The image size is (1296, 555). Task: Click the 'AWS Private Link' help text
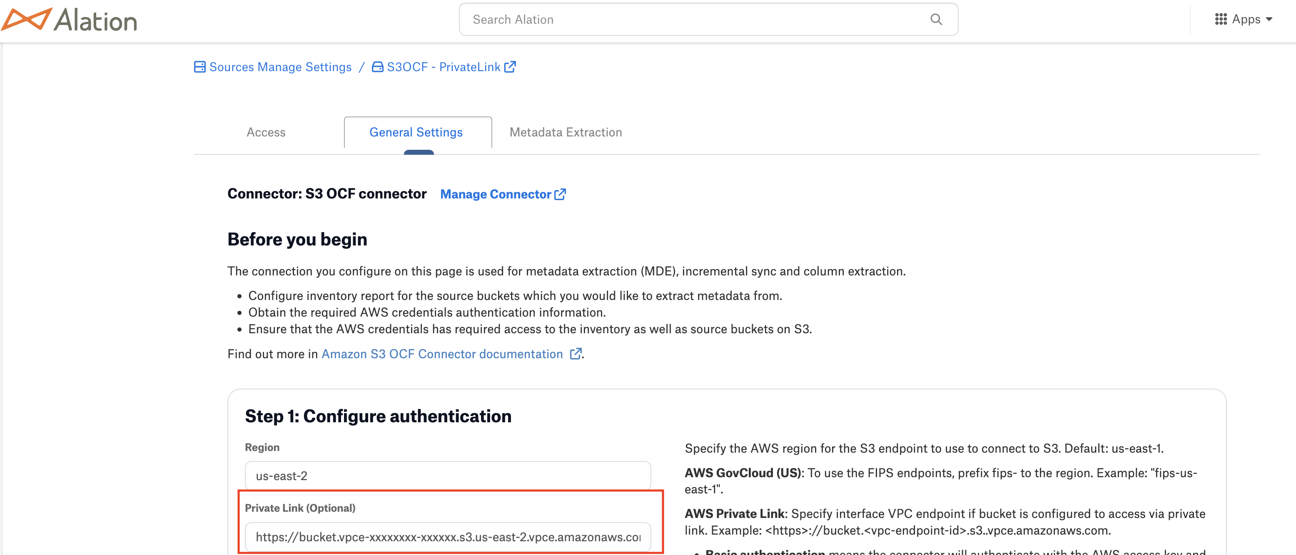pos(735,514)
